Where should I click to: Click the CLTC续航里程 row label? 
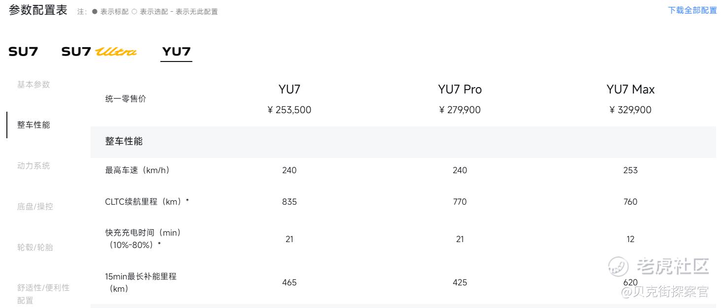click(147, 202)
